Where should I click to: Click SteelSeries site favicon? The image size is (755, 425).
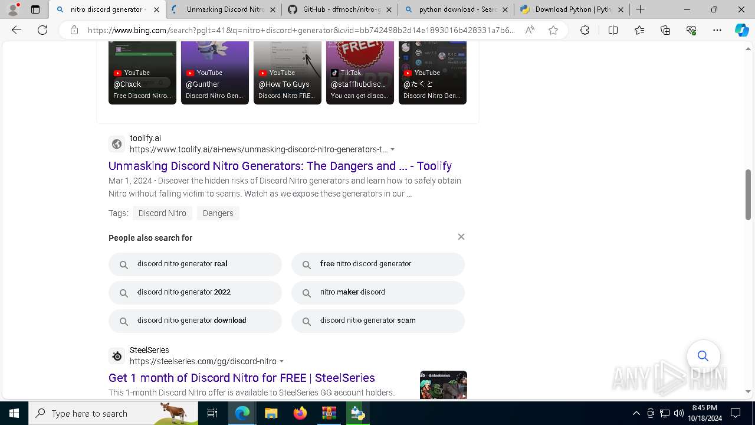(117, 356)
